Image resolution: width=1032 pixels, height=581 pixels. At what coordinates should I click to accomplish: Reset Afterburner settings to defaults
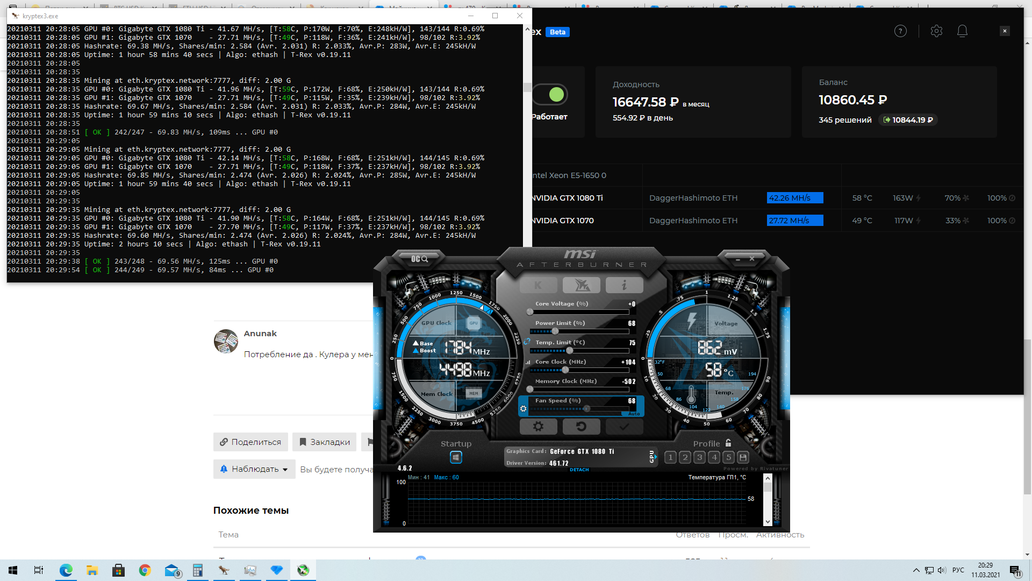tap(581, 427)
